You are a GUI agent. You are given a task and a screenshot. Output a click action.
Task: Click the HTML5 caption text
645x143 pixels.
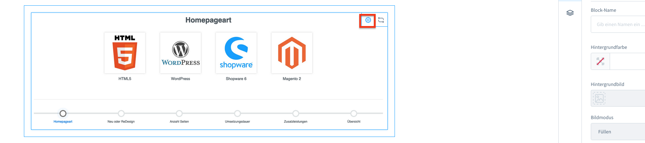tap(125, 79)
